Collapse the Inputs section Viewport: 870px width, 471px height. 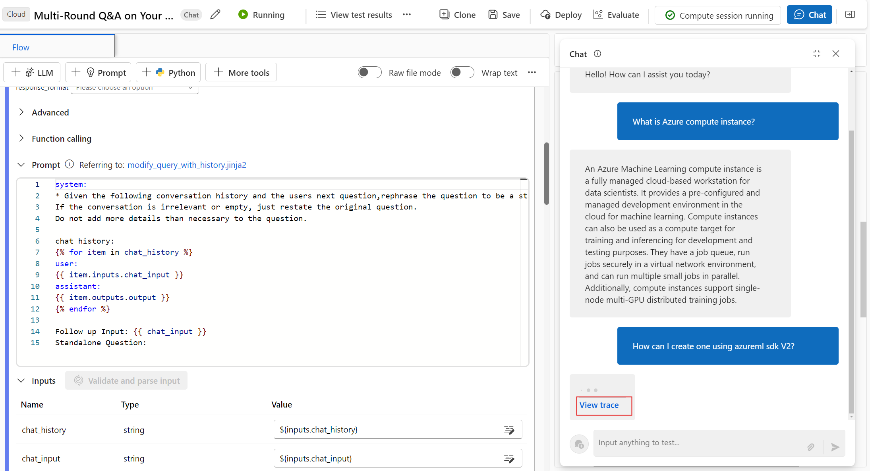[21, 381]
